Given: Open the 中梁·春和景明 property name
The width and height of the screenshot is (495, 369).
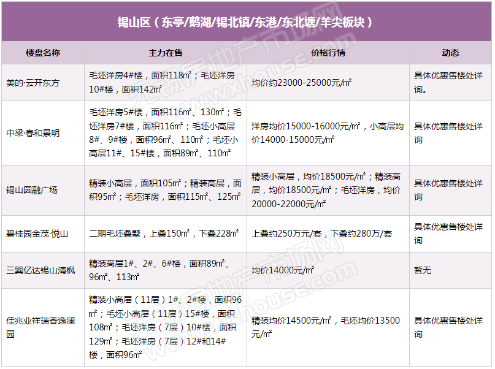Looking at the screenshot, I should 33,133.
